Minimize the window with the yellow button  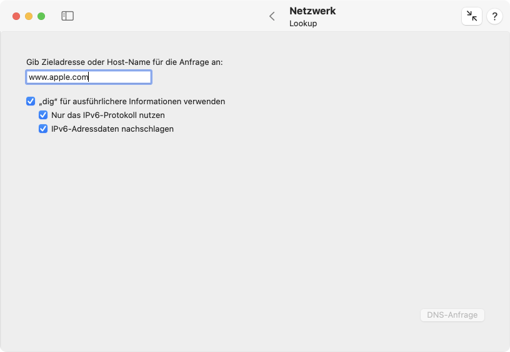coord(29,16)
